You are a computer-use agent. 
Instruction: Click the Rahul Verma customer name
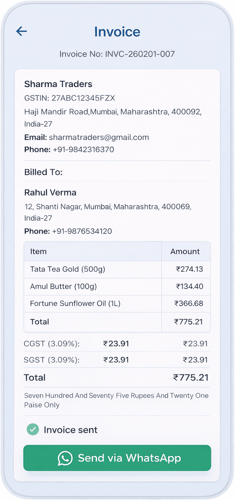(x=50, y=192)
